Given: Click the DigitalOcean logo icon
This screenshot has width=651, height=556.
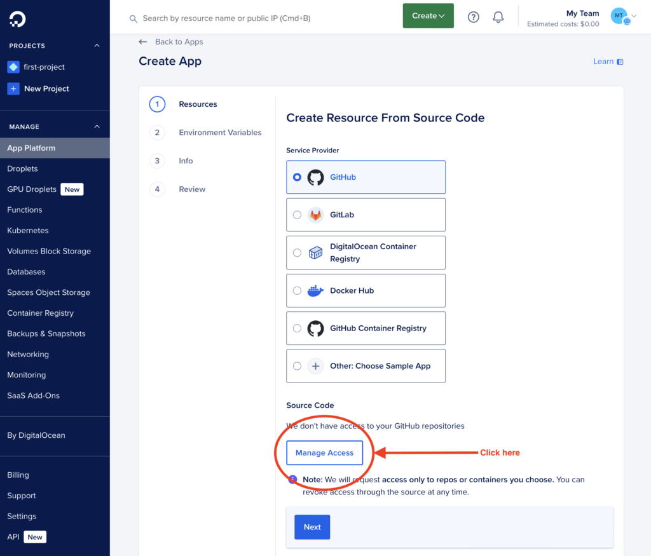Looking at the screenshot, I should click(x=17, y=19).
